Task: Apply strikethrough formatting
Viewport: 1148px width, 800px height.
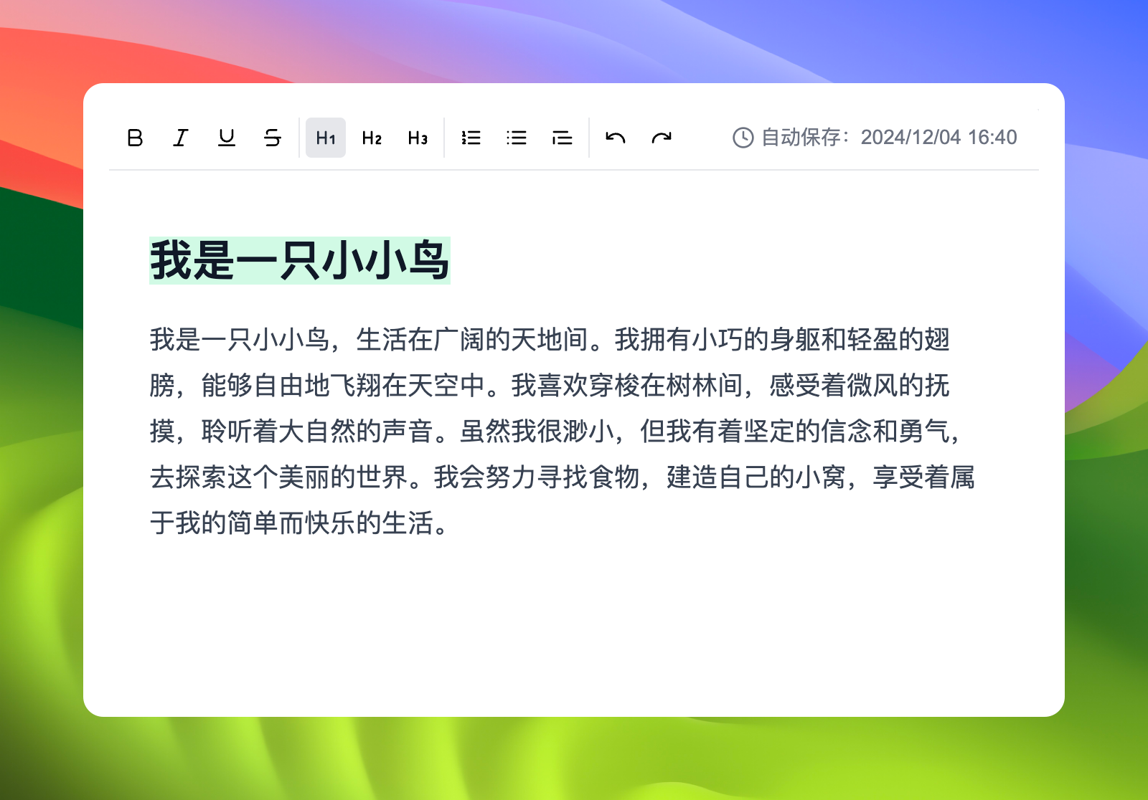Action: point(273,138)
